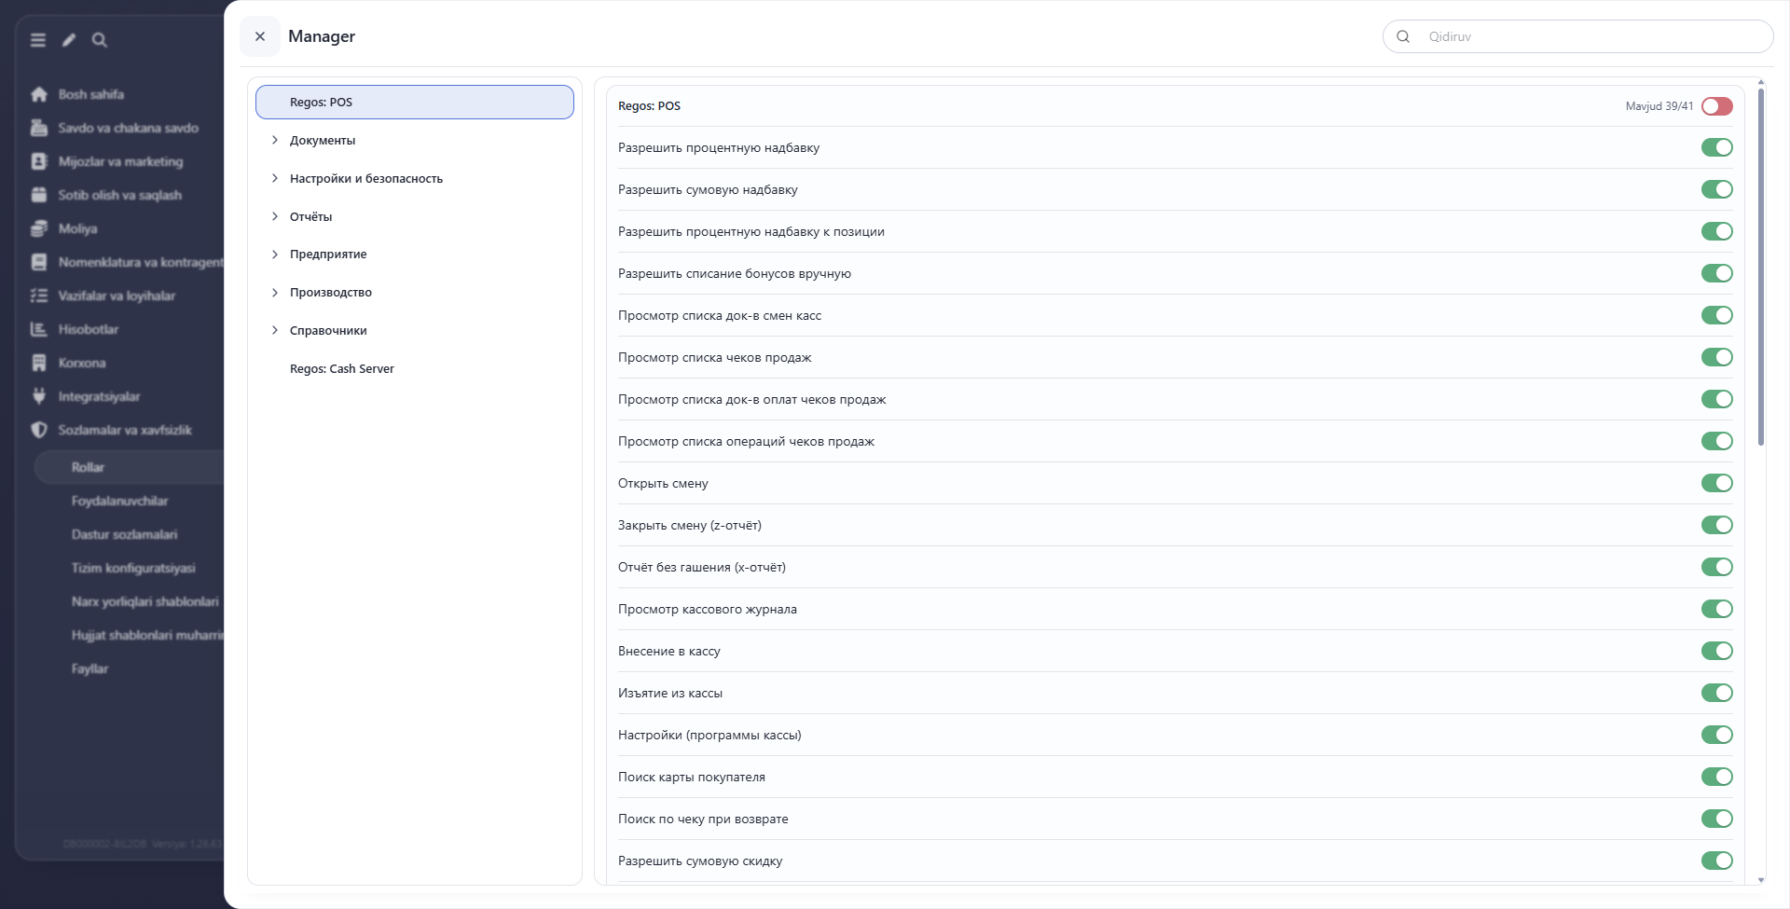Select Regos: POS in the tree
The width and height of the screenshot is (1790, 909).
[415, 103]
